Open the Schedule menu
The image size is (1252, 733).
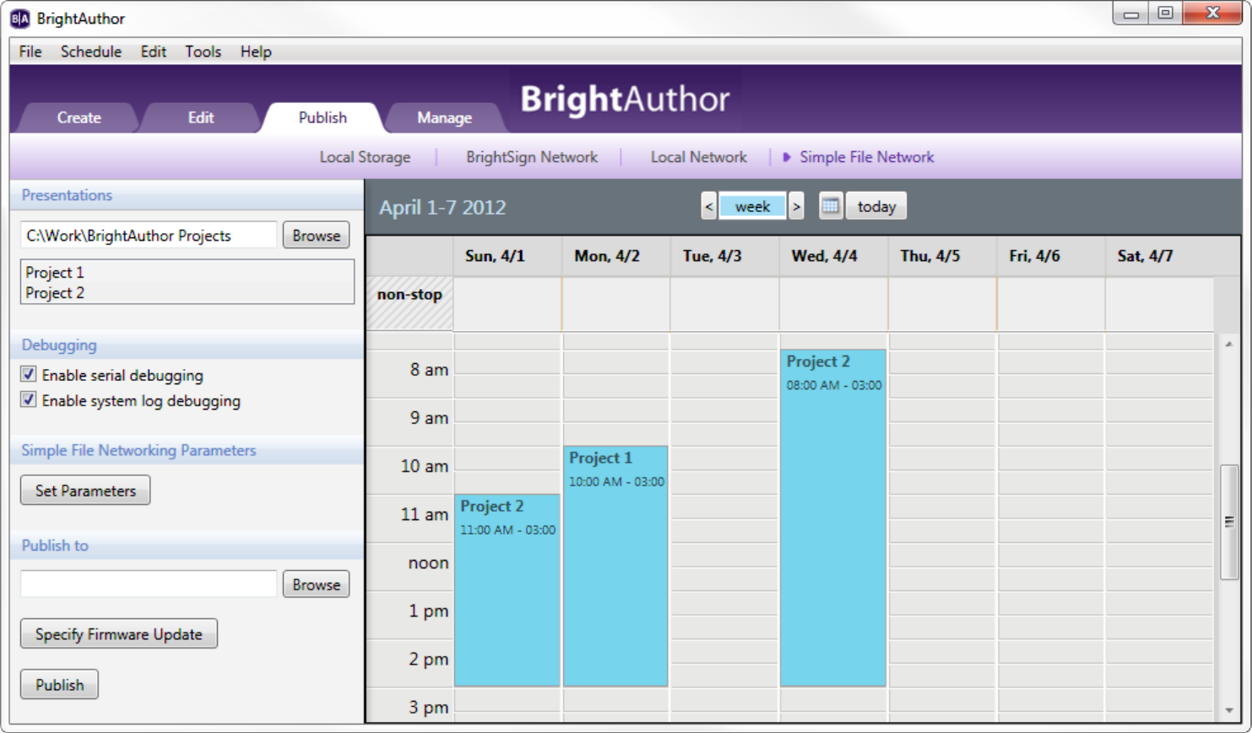(x=91, y=52)
